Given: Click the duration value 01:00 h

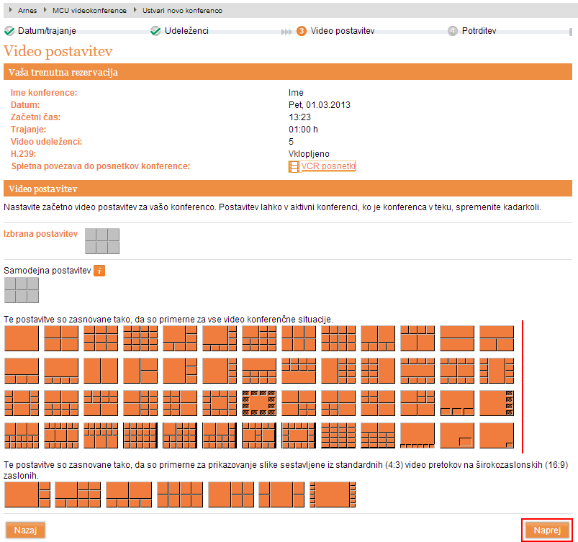Looking at the screenshot, I should pyautogui.click(x=303, y=130).
